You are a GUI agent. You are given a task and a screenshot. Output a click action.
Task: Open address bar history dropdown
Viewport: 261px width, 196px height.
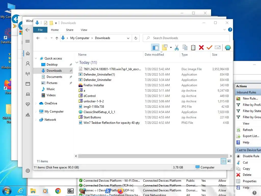click(128, 38)
